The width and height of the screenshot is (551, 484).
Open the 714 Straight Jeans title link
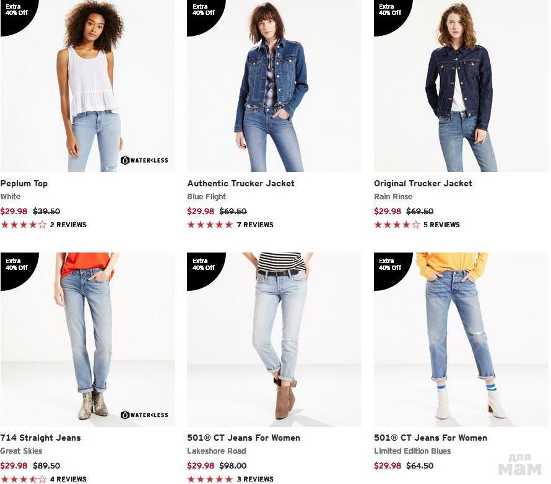(40, 438)
